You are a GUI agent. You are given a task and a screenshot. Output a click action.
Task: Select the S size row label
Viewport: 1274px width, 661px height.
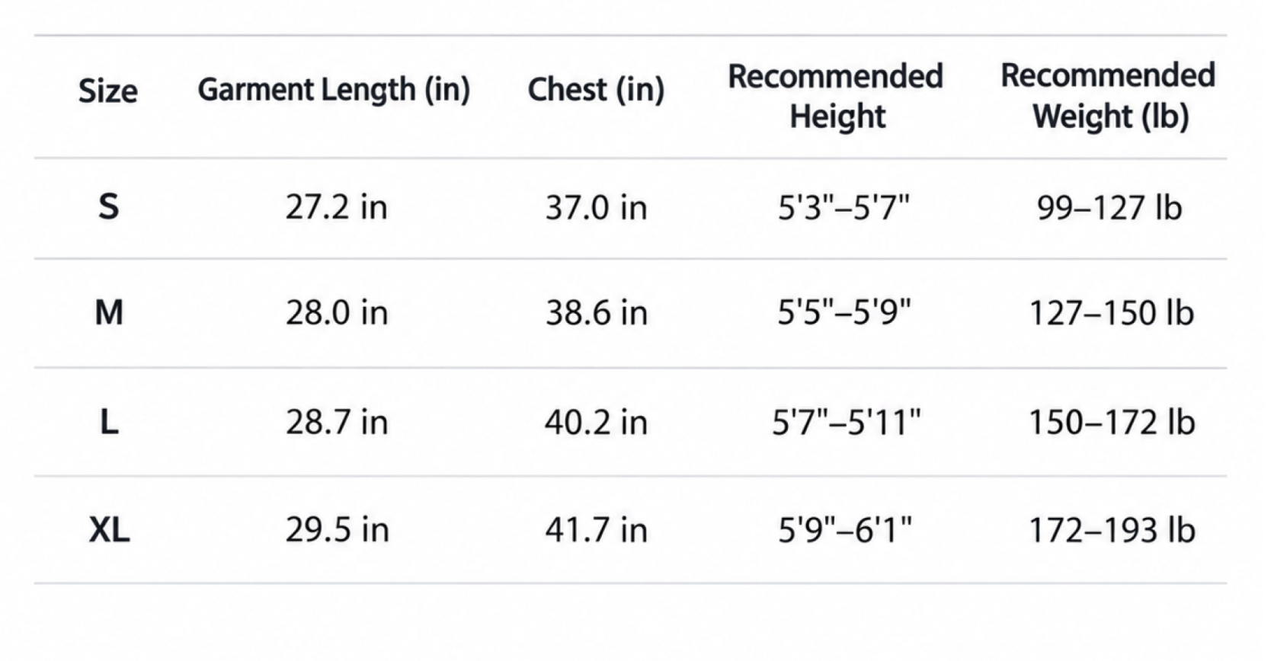[x=109, y=206]
